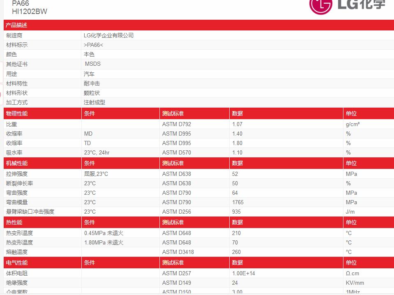Click the 悬臂梁缺口冲击强度 row label
Viewport: 394px width, 295px height.
30,212
